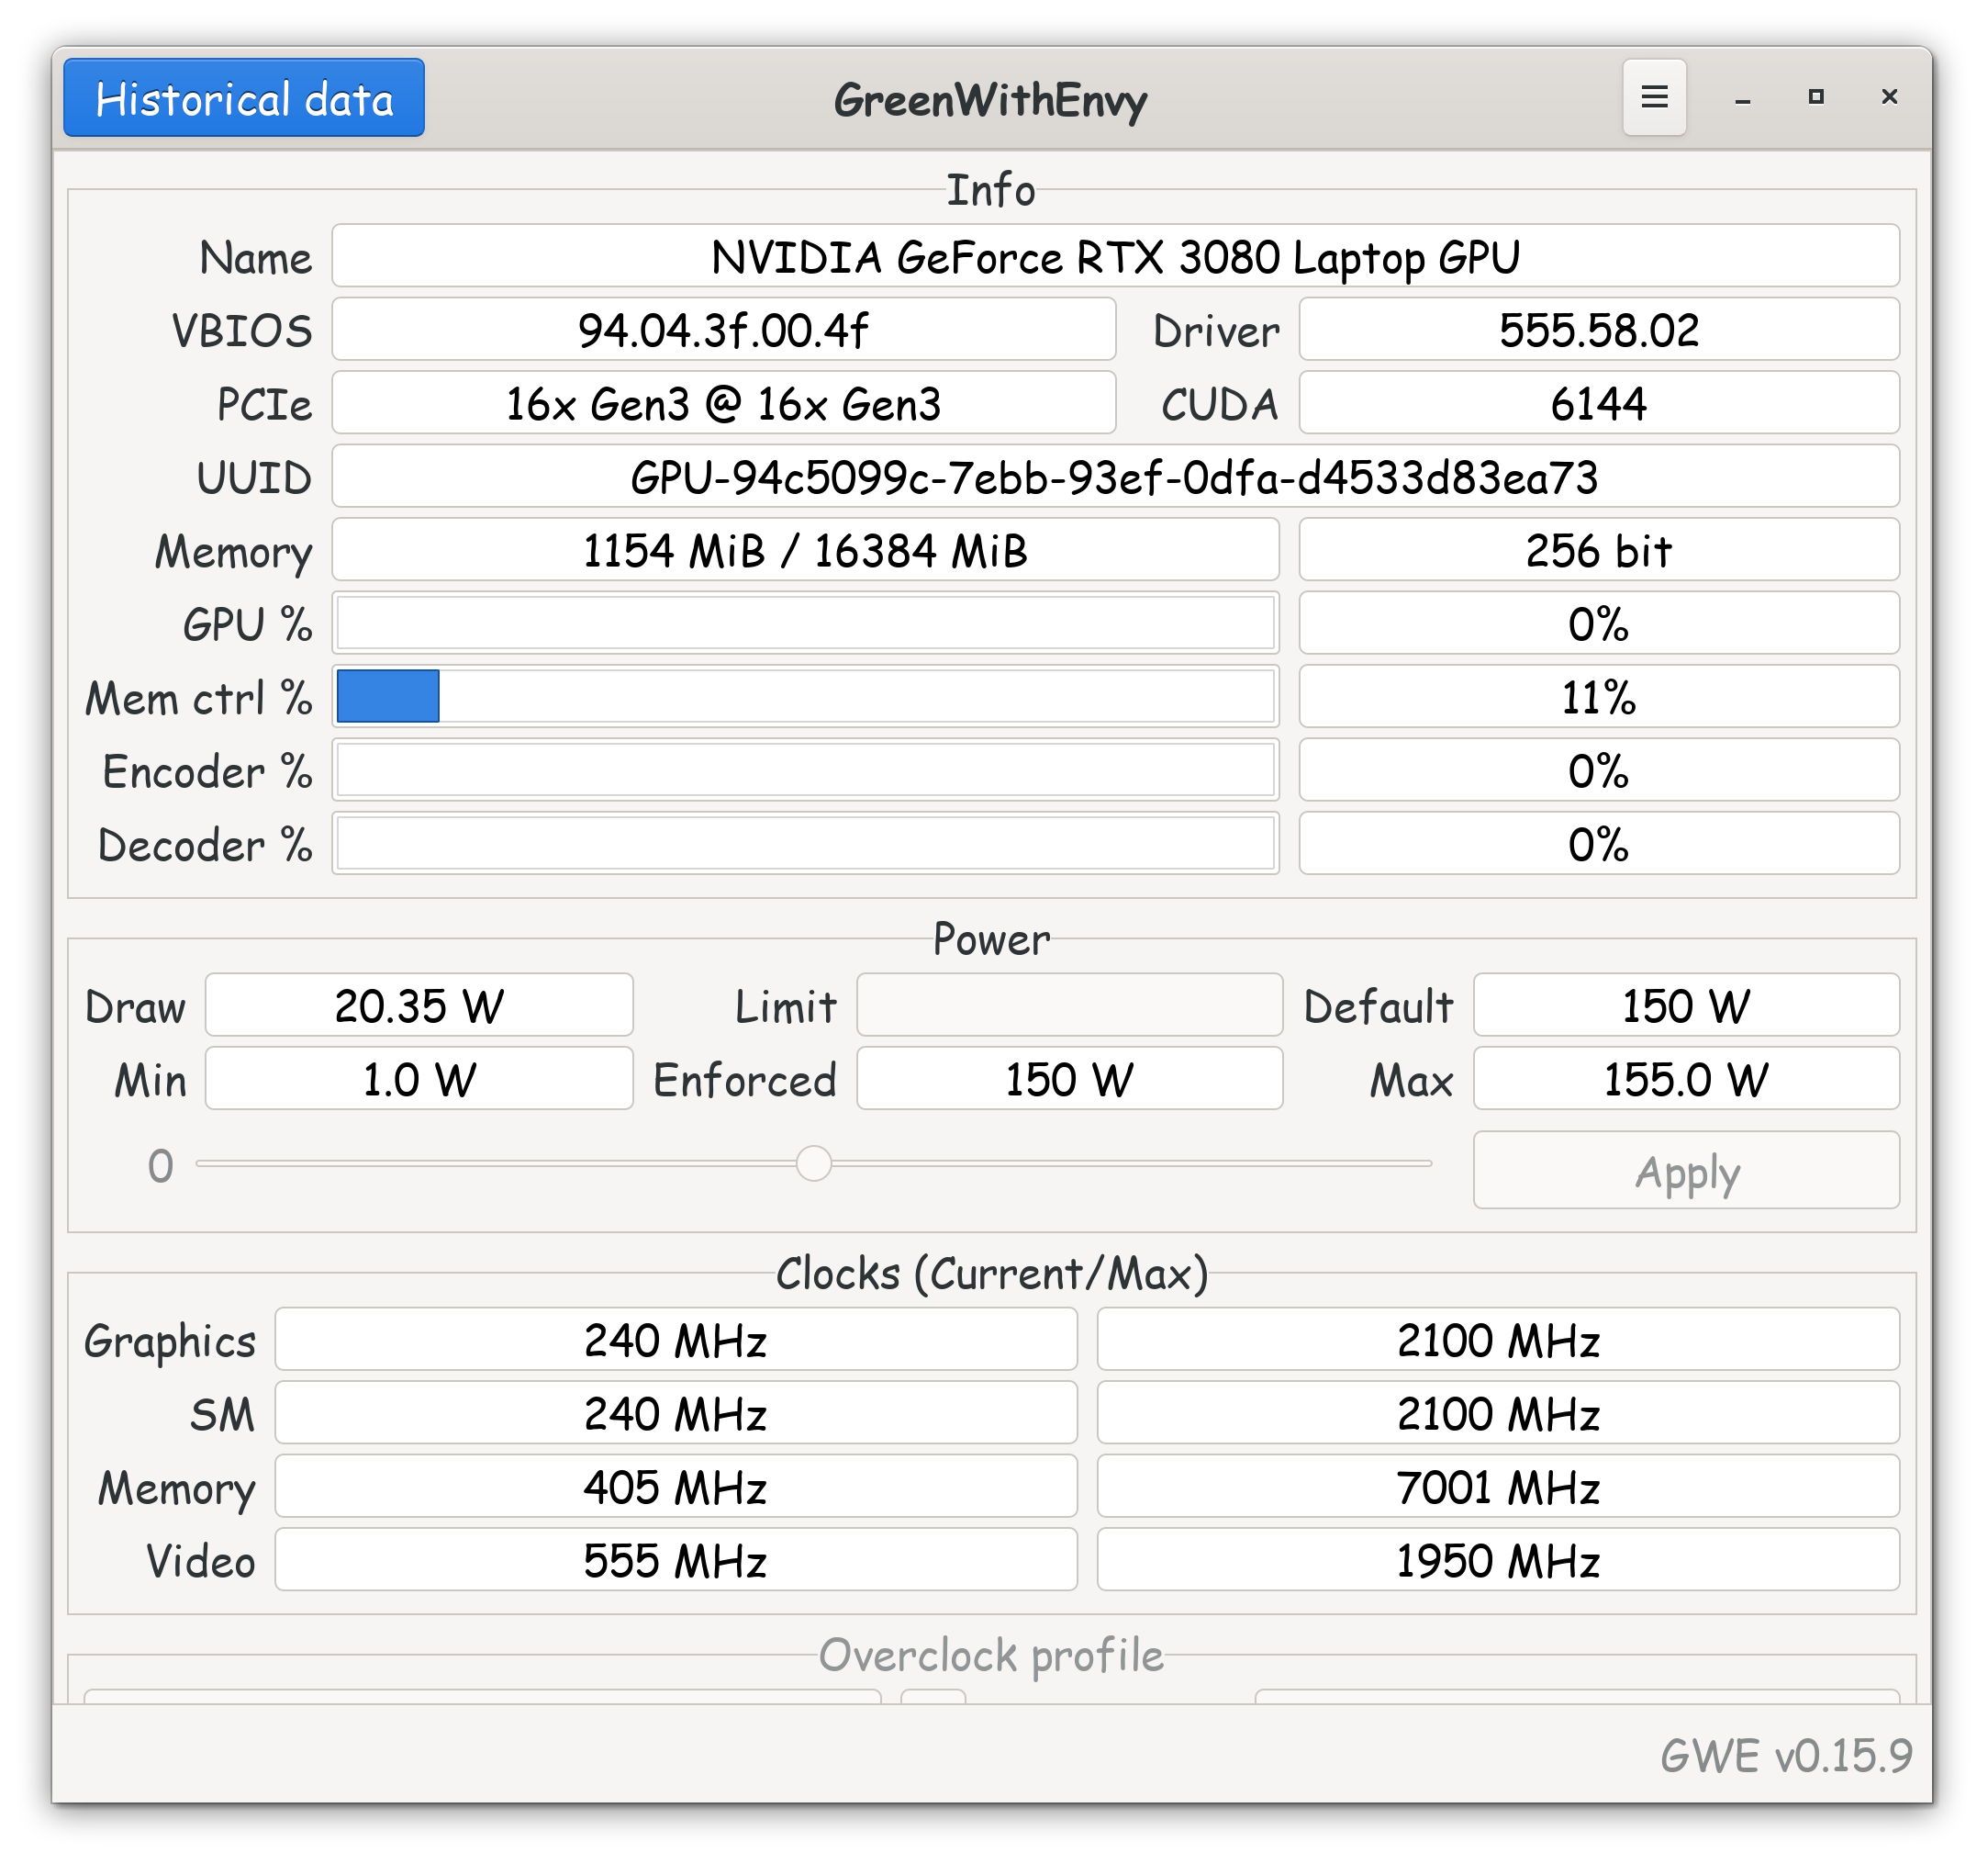Image resolution: width=1988 pixels, height=1864 pixels.
Task: Click the disabled Apply power limit button
Action: tap(1686, 1170)
